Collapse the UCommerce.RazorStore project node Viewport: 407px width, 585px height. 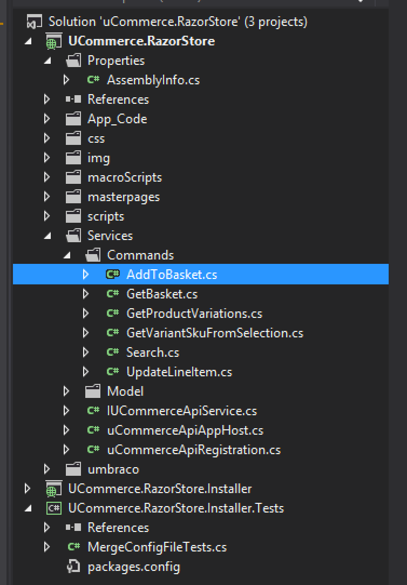coord(28,42)
